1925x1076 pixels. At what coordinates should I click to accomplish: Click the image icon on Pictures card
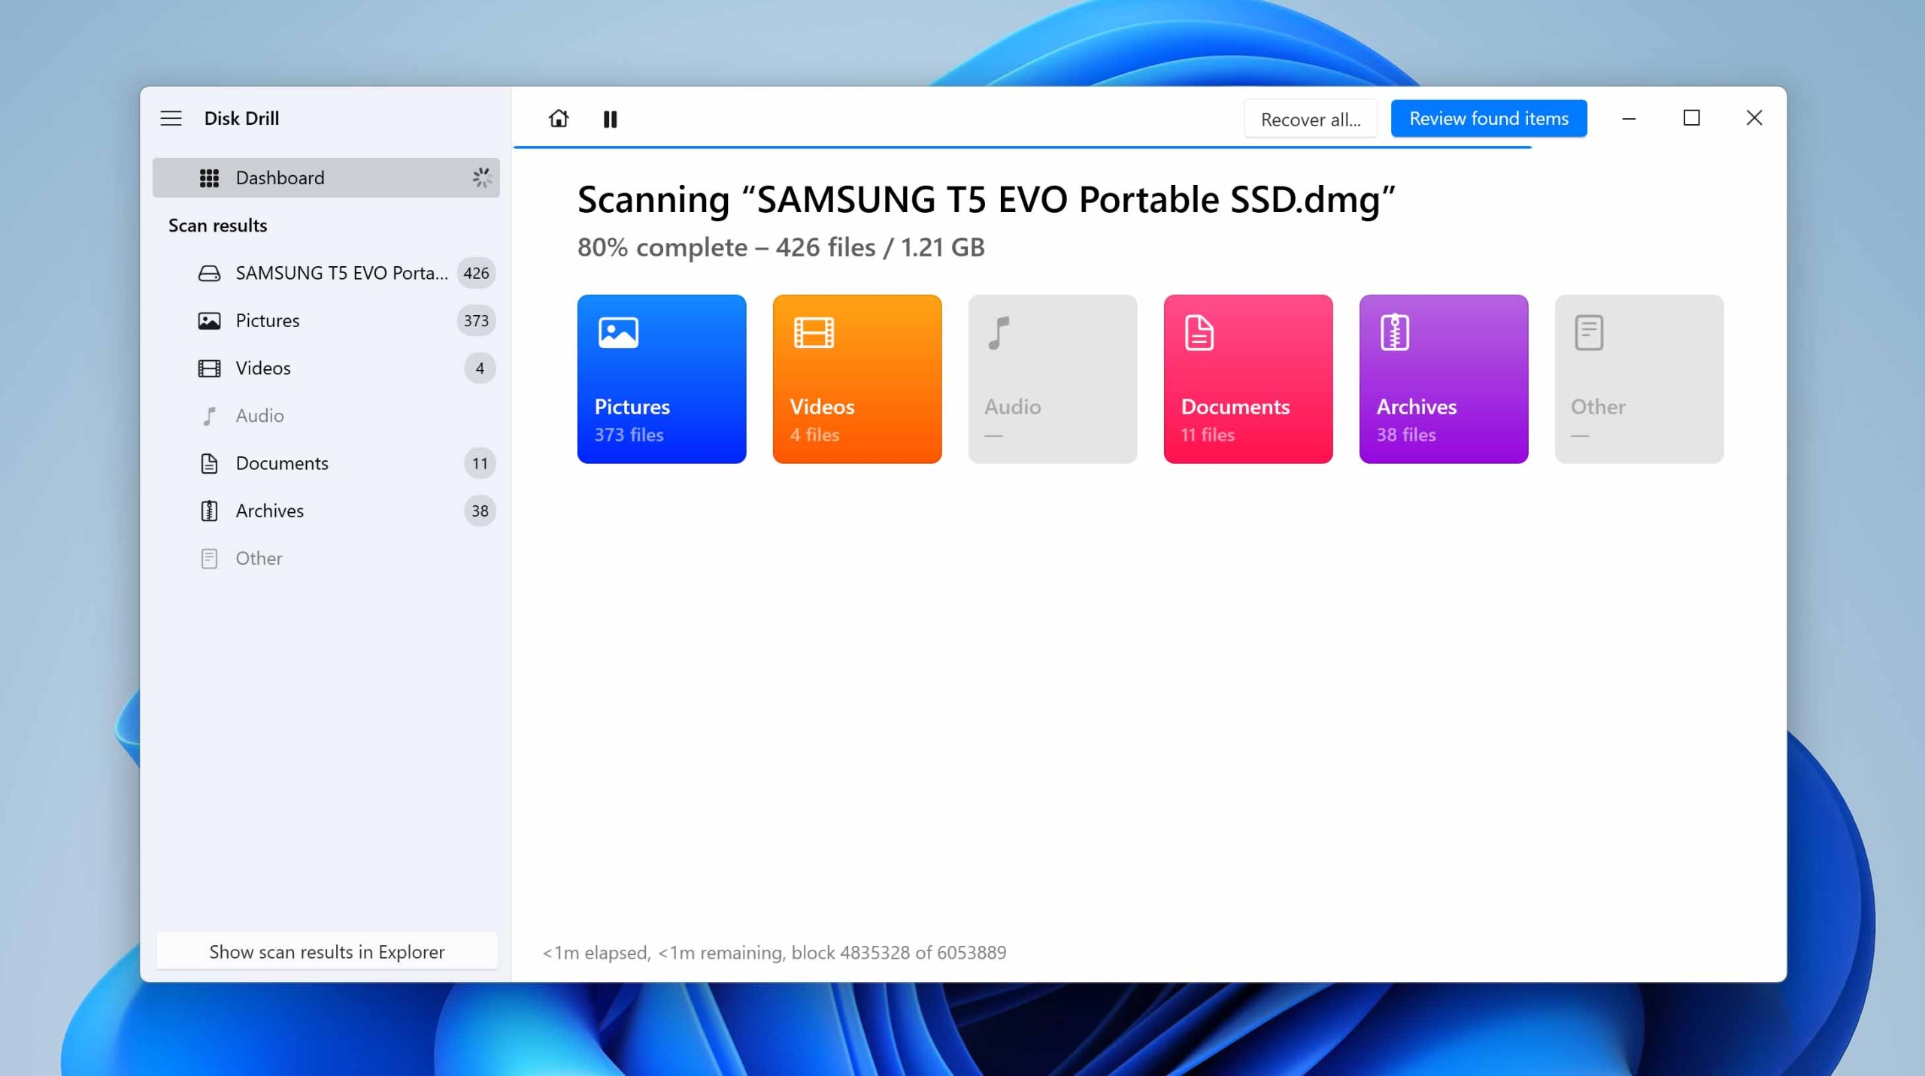pos(618,332)
